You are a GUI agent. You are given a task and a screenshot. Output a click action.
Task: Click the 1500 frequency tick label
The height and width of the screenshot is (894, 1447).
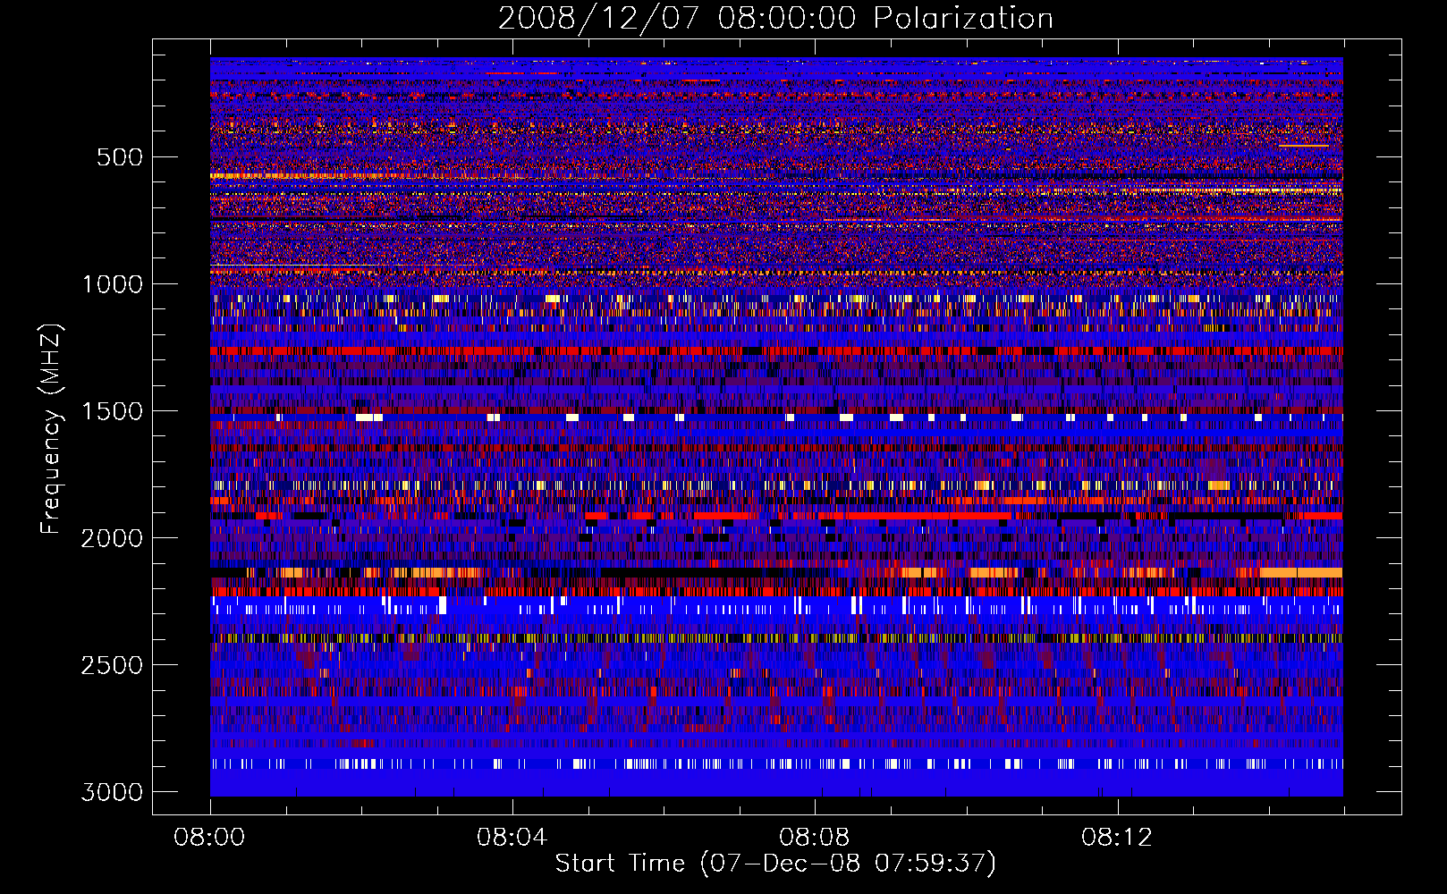[113, 411]
